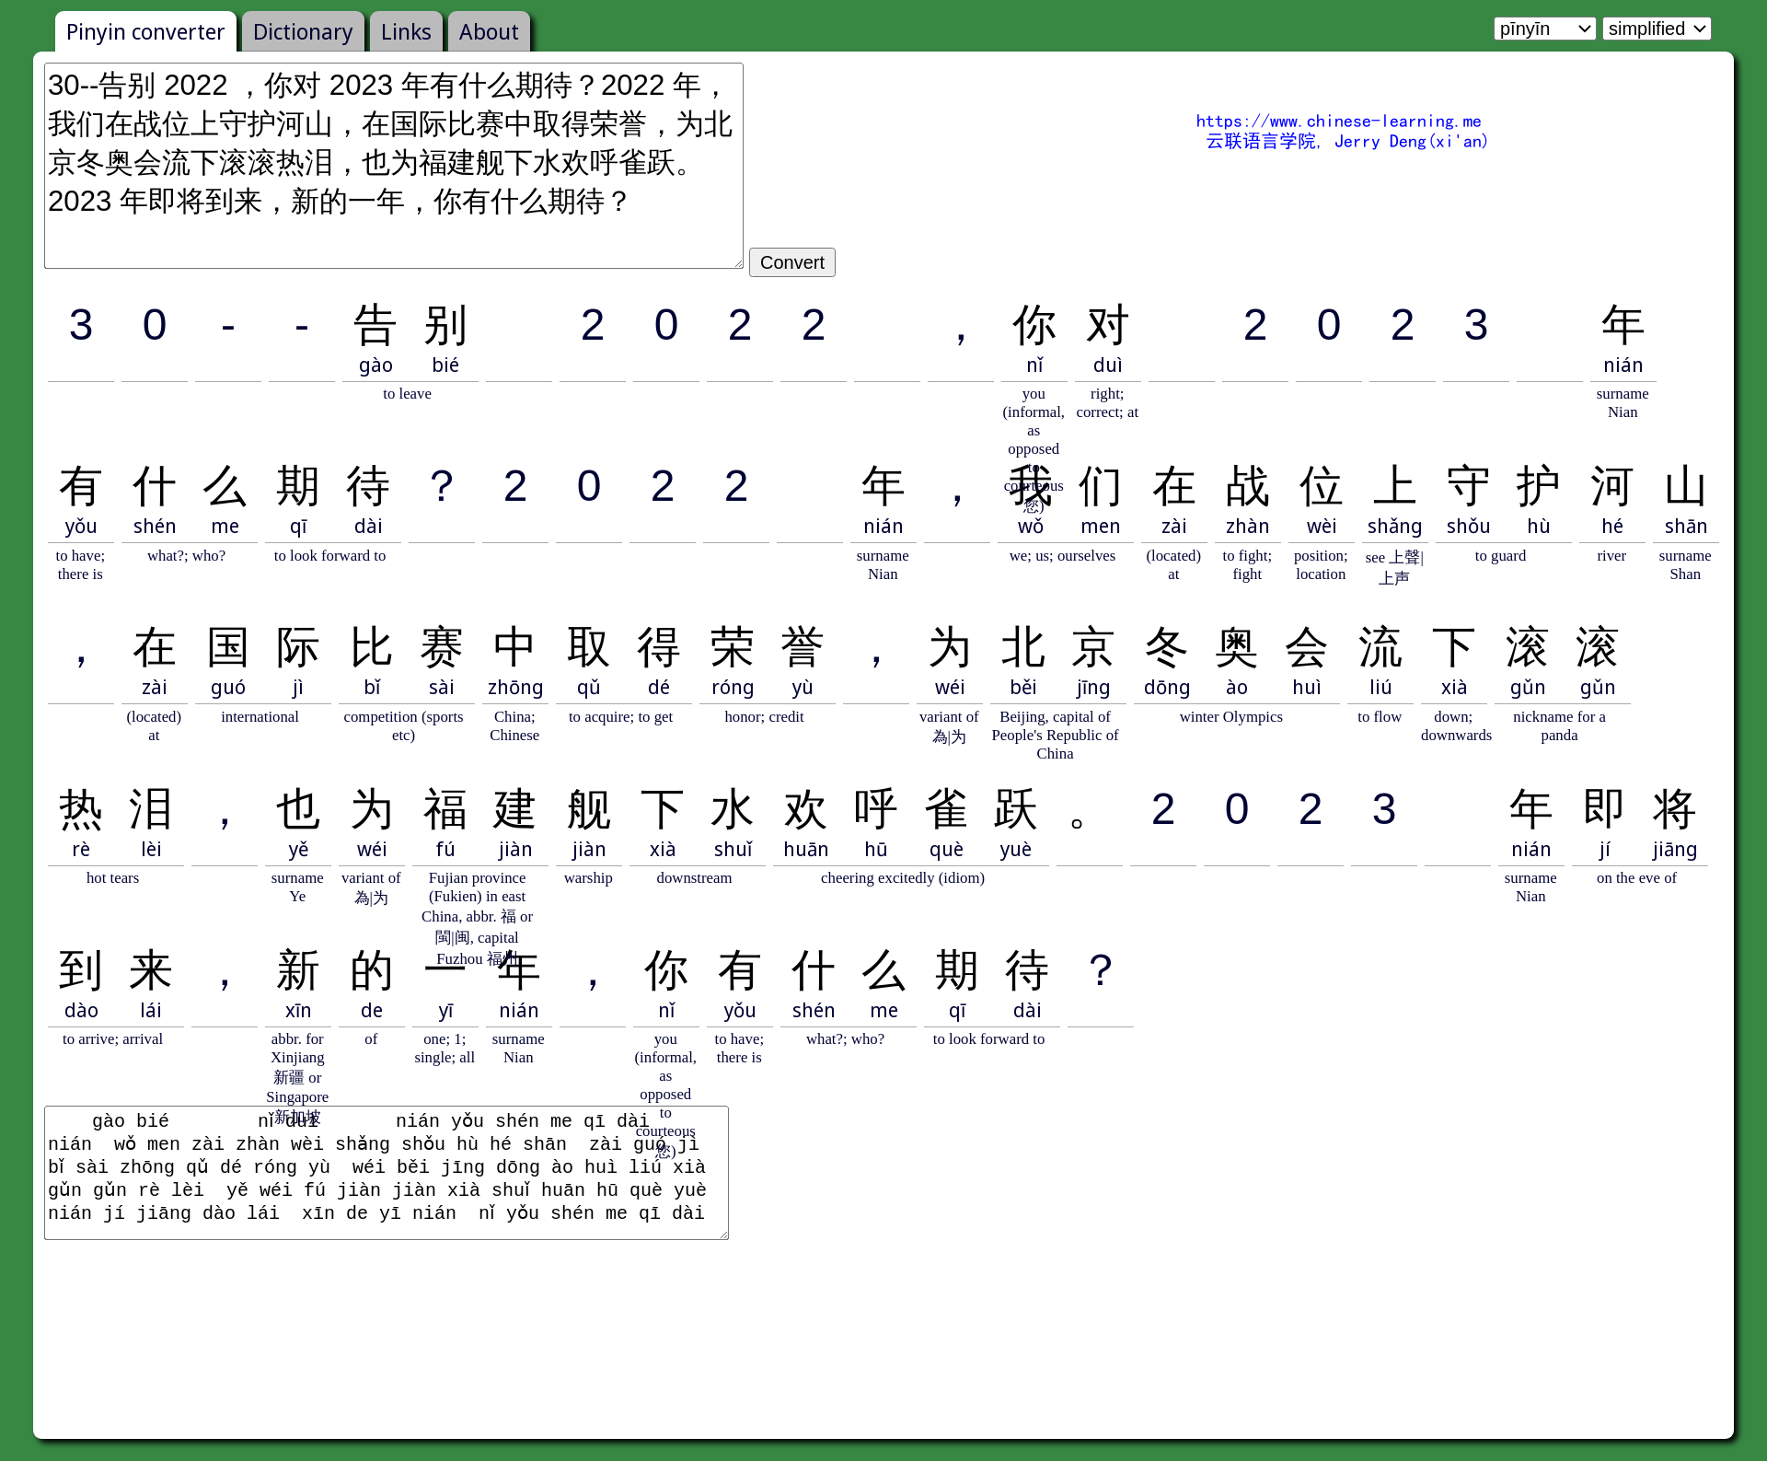The height and width of the screenshot is (1461, 1767).
Task: Click the definition 'honor; credit'
Action: [764, 716]
